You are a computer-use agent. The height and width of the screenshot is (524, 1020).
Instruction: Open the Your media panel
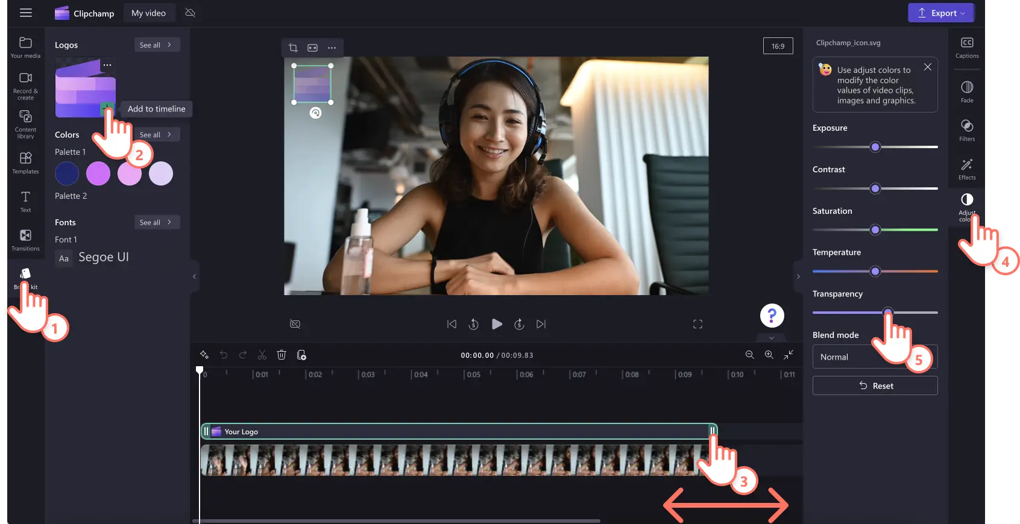25,48
